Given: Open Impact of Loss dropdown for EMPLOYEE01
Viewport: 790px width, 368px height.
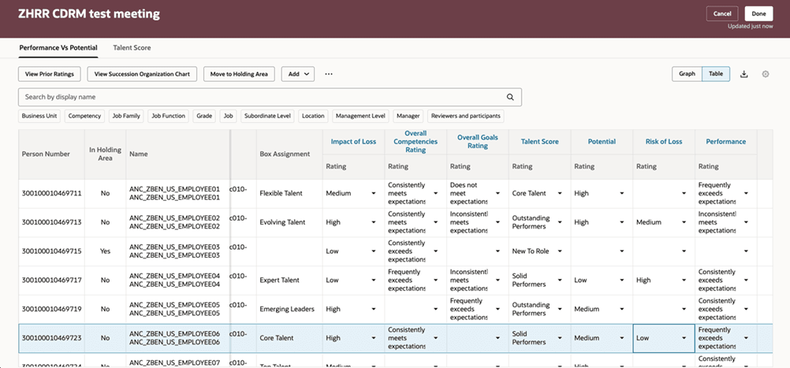Looking at the screenshot, I should tap(374, 193).
